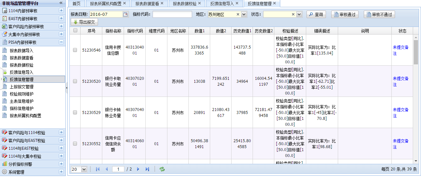
Task: Open the 状态 status dropdown arrow
Action: pos(299,14)
